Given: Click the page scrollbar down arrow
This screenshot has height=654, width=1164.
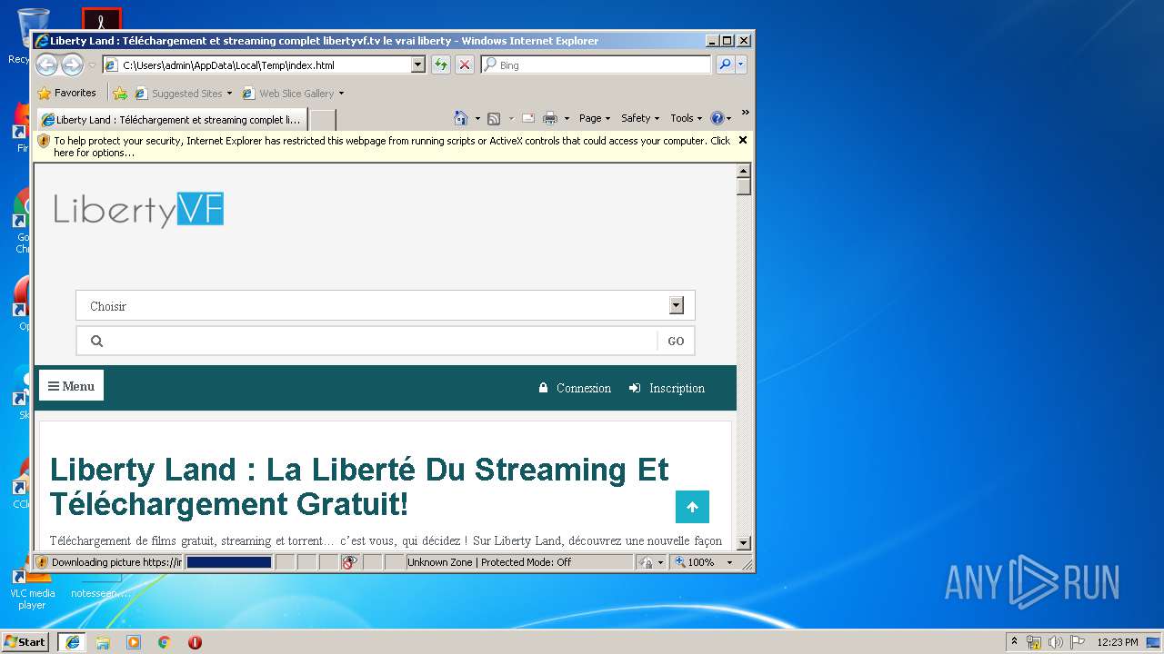Looking at the screenshot, I should point(744,542).
